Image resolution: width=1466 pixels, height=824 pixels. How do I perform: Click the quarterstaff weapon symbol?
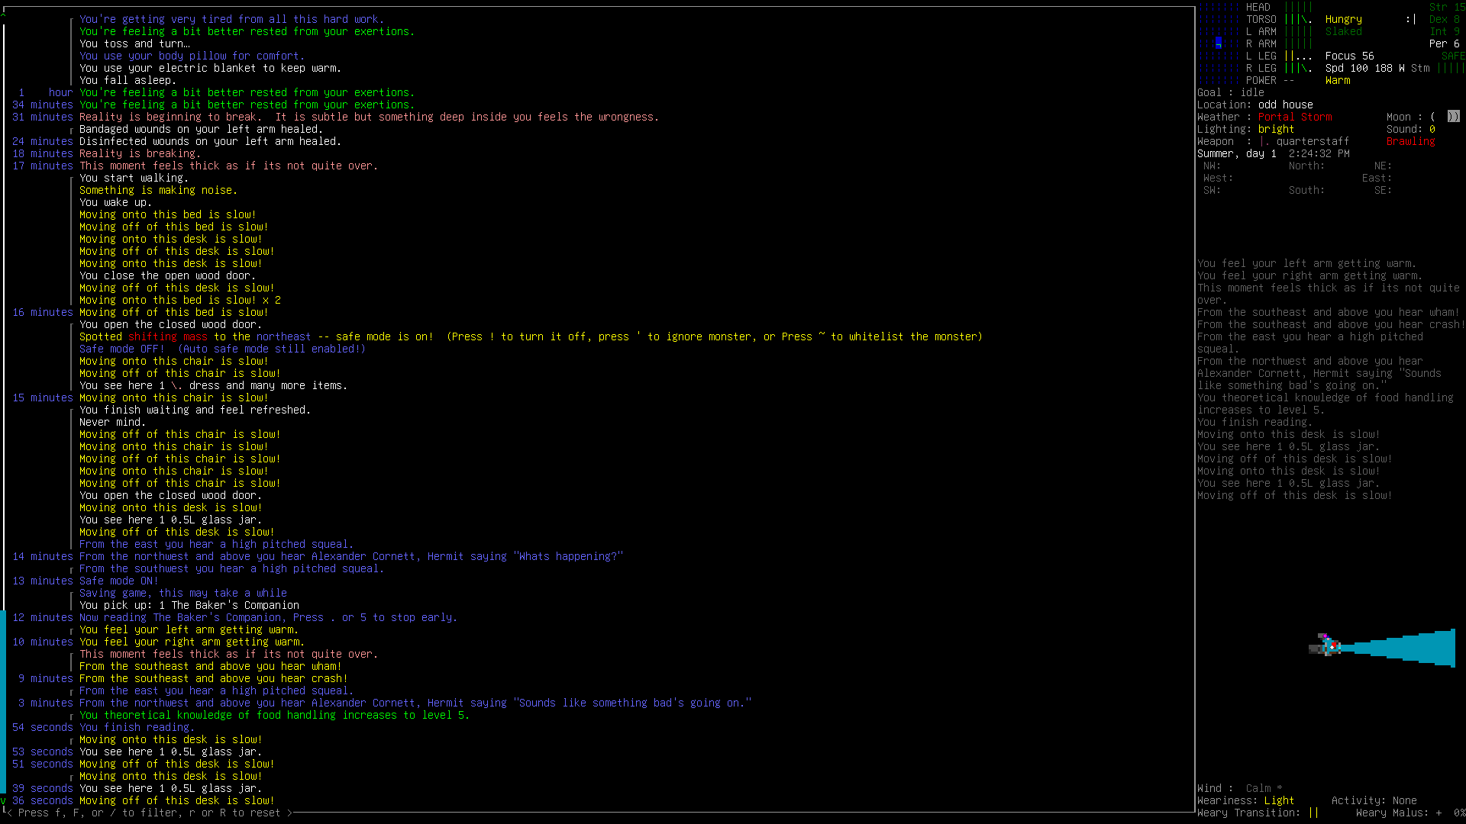[x=1264, y=141]
